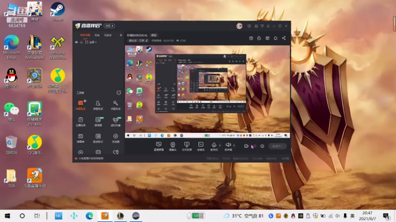Select the 微信 desktop shortcut
This screenshot has width=396, height=222.
(x=11, y=111)
